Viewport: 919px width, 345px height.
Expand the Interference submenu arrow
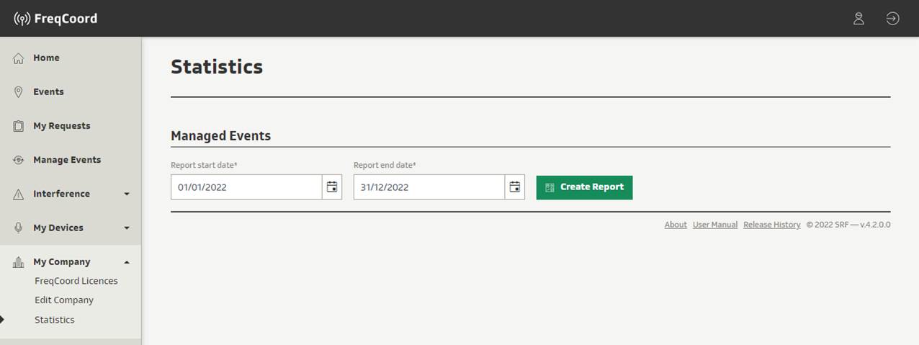click(x=127, y=194)
